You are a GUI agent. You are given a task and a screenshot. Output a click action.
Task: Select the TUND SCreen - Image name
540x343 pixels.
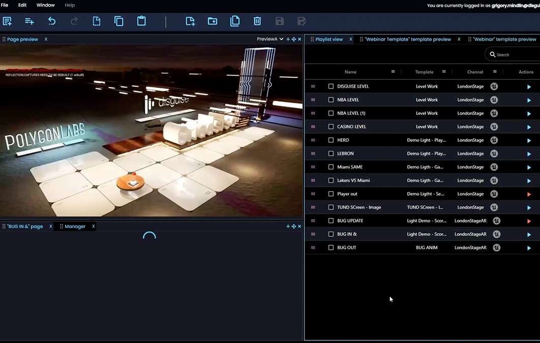[359, 207]
